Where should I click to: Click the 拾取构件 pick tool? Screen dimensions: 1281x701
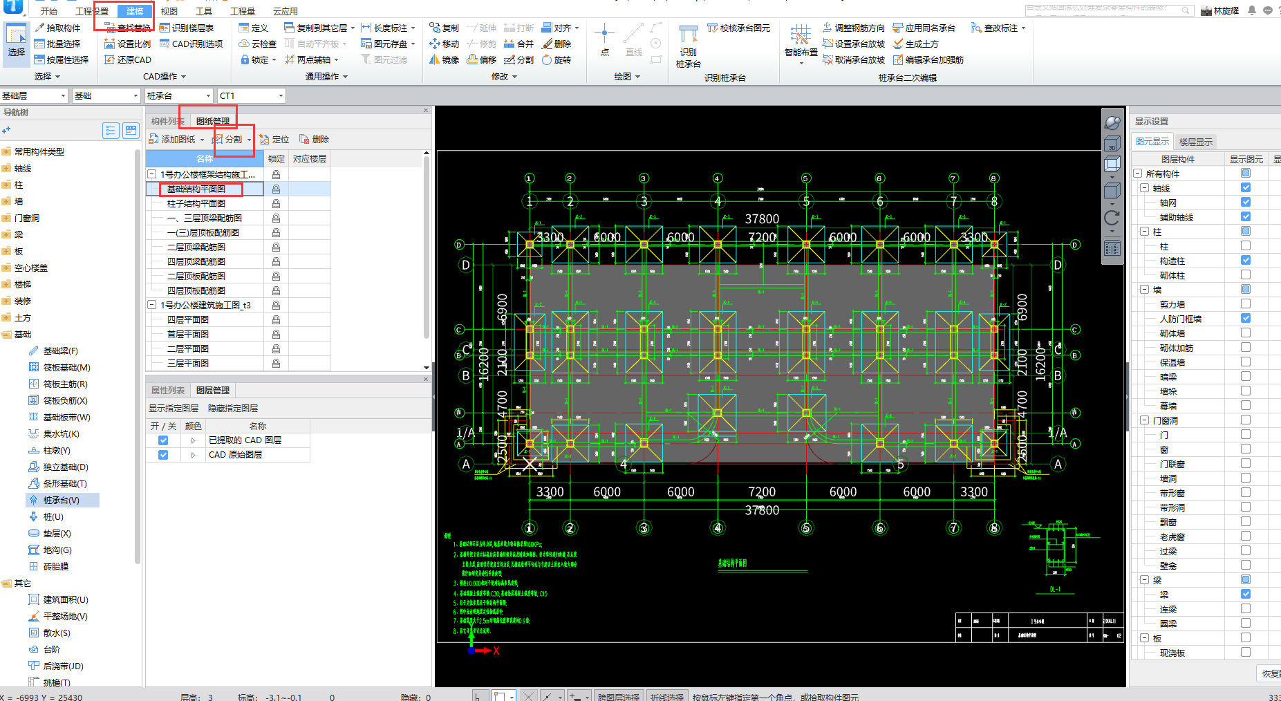pyautogui.click(x=57, y=28)
